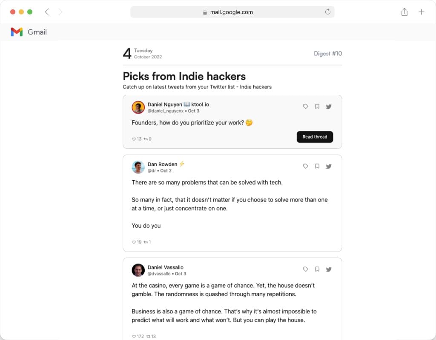Click the Twitter icon on Daniel Vassallo's tweet

(329, 269)
